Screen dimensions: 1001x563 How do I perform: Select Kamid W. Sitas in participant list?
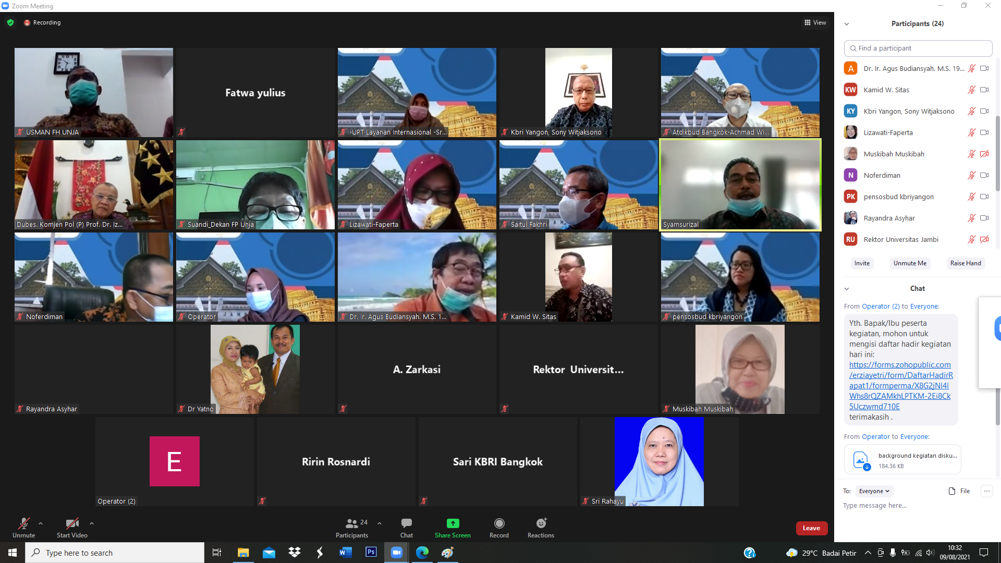(x=886, y=90)
